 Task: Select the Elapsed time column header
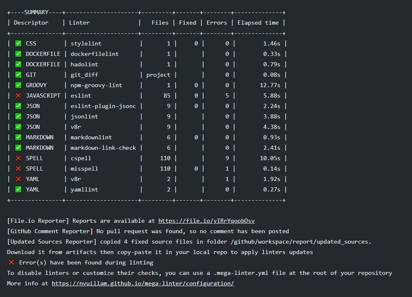pyautogui.click(x=258, y=23)
